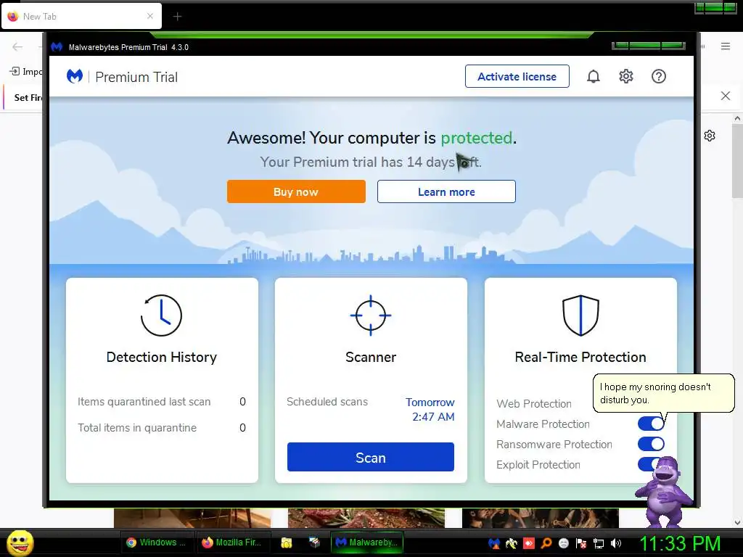Toggle Ransomware Protection switch
The width and height of the screenshot is (743, 557).
651,444
